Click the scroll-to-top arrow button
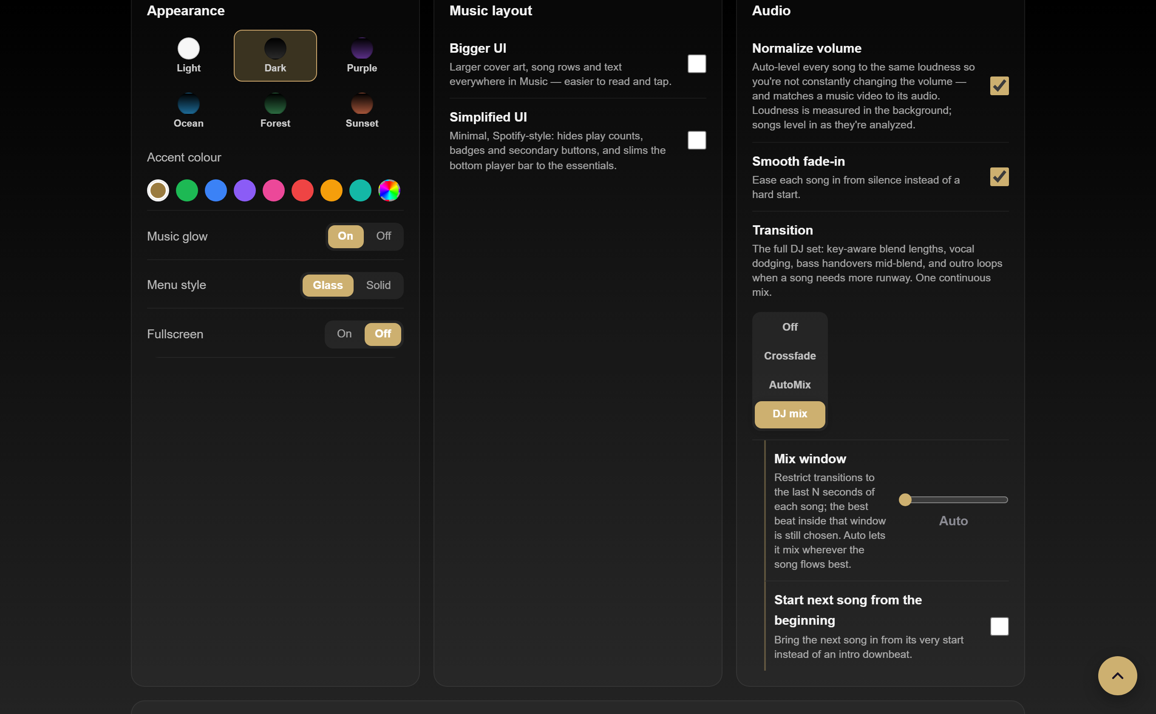1156x714 pixels. (x=1117, y=676)
